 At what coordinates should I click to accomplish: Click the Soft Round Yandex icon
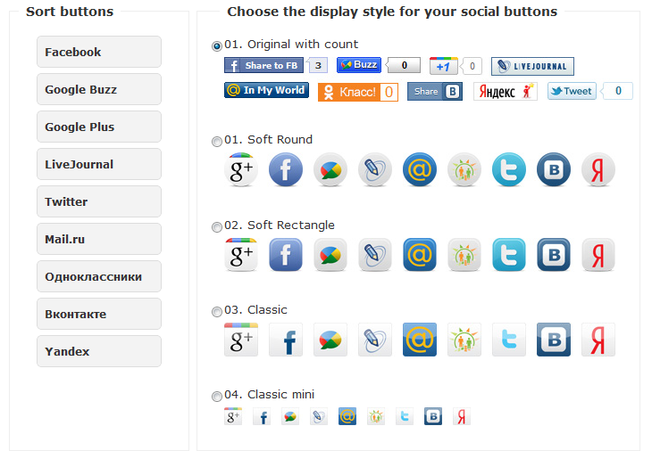coord(598,169)
